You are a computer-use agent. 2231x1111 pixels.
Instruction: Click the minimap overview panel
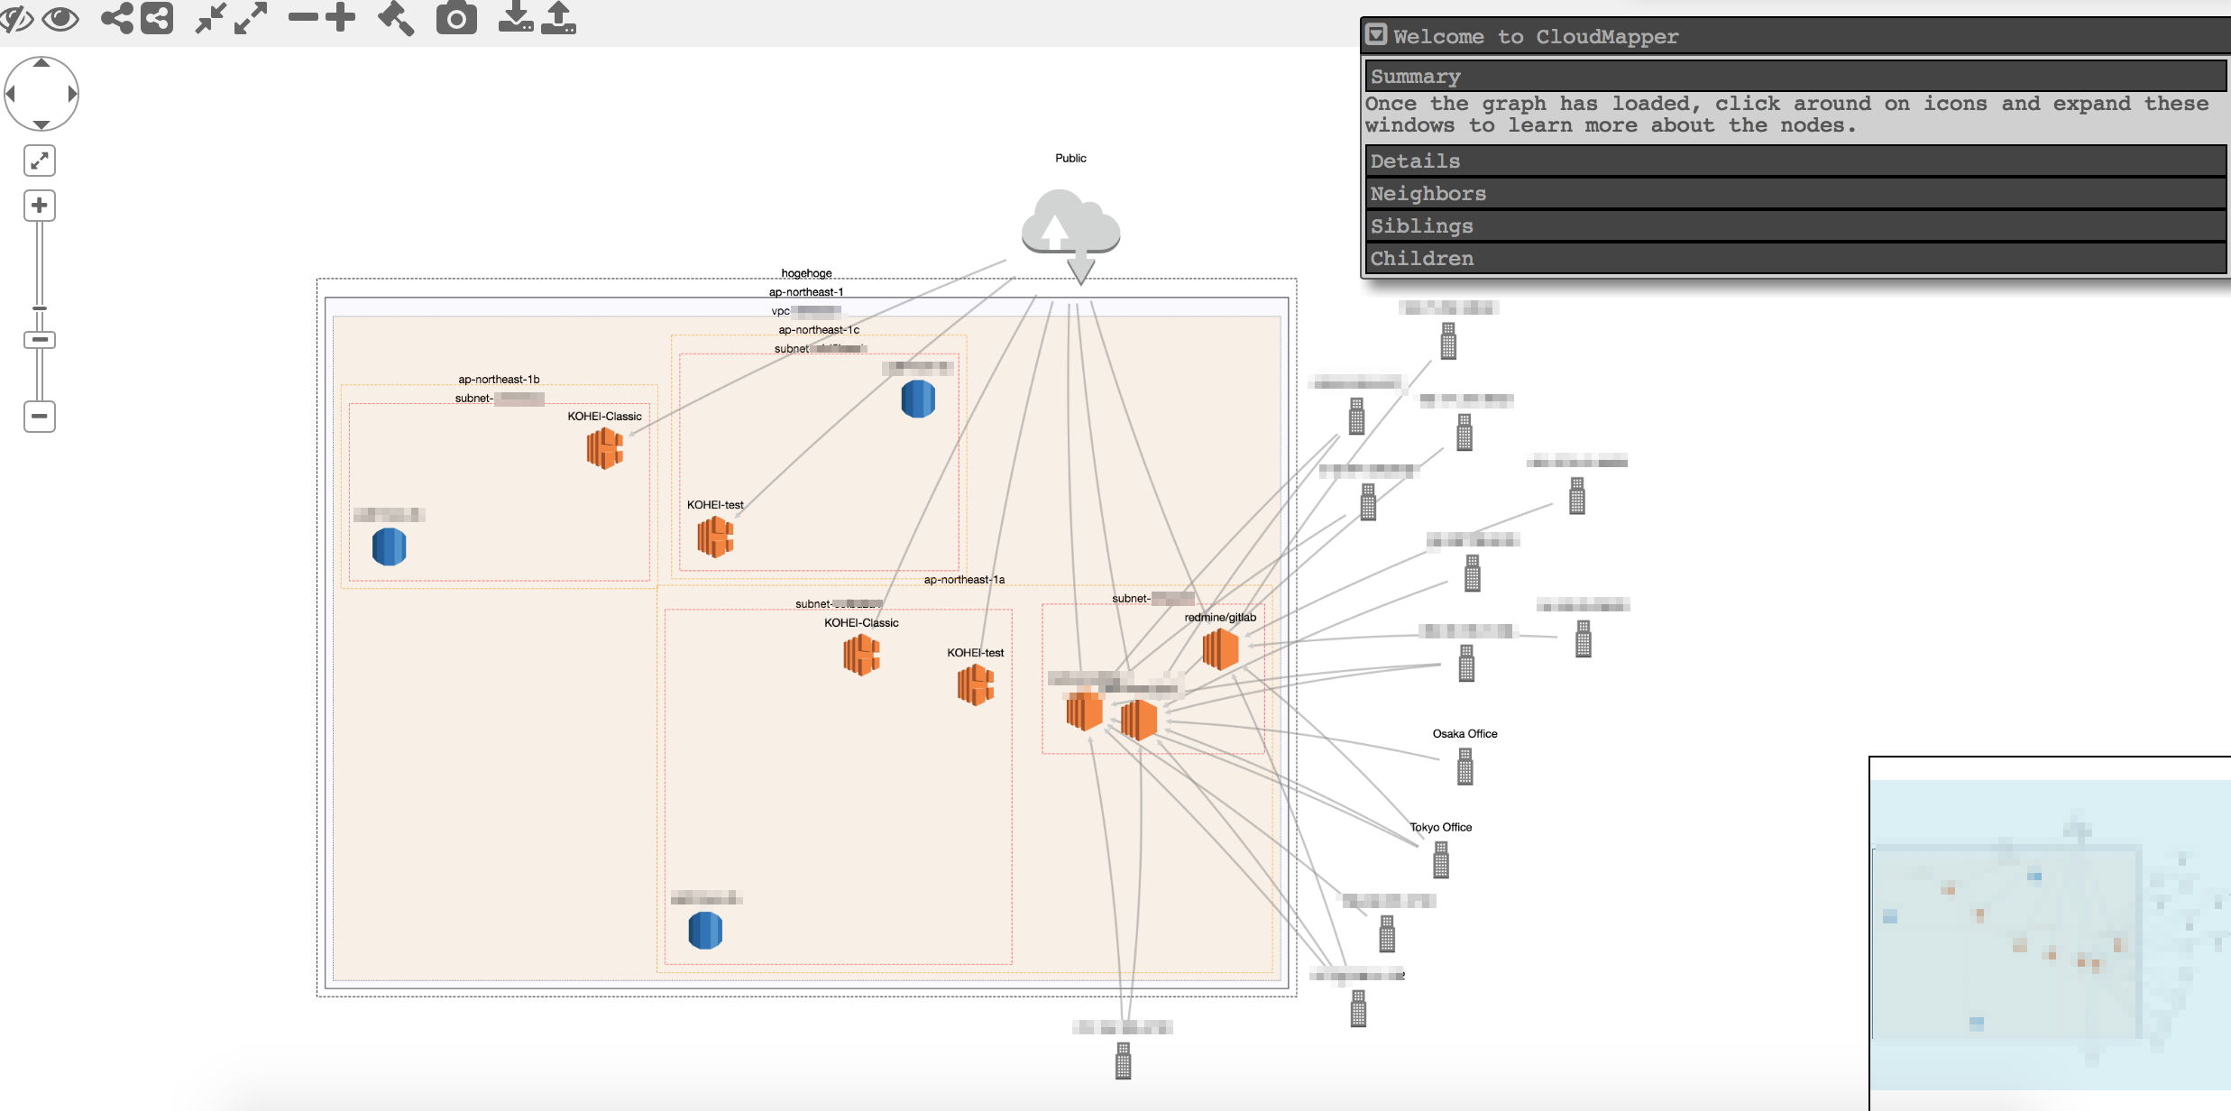click(2047, 929)
